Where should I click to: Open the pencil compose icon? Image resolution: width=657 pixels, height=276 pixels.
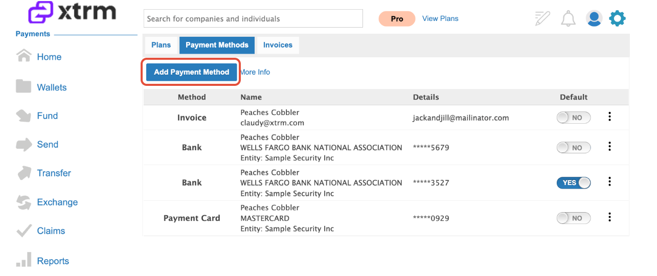542,18
